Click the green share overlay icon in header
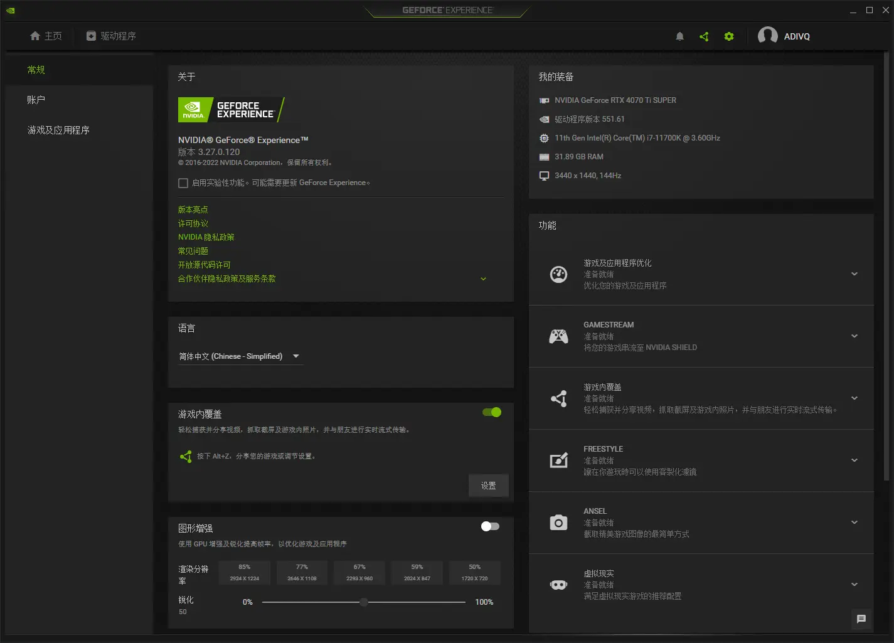 click(x=704, y=36)
